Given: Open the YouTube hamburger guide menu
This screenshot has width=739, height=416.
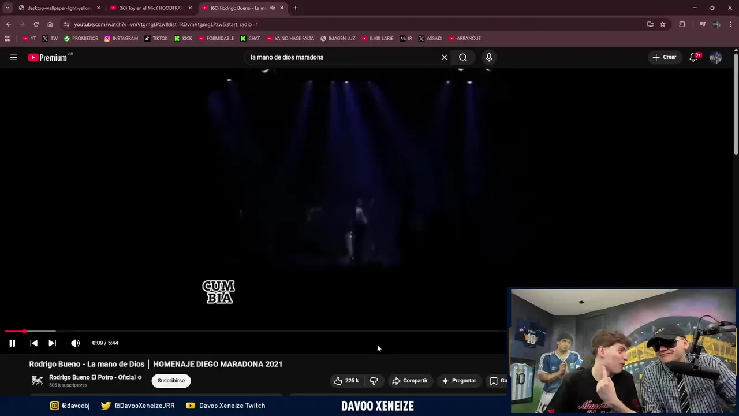Looking at the screenshot, I should click(14, 57).
